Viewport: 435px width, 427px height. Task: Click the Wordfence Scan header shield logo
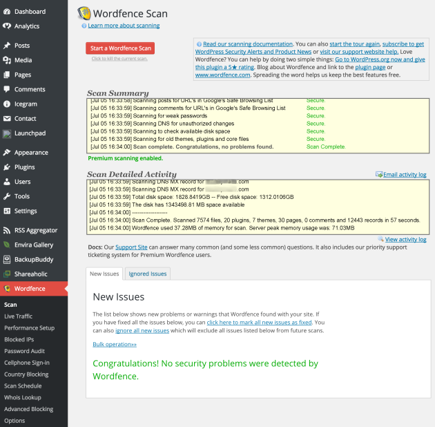pos(84,14)
